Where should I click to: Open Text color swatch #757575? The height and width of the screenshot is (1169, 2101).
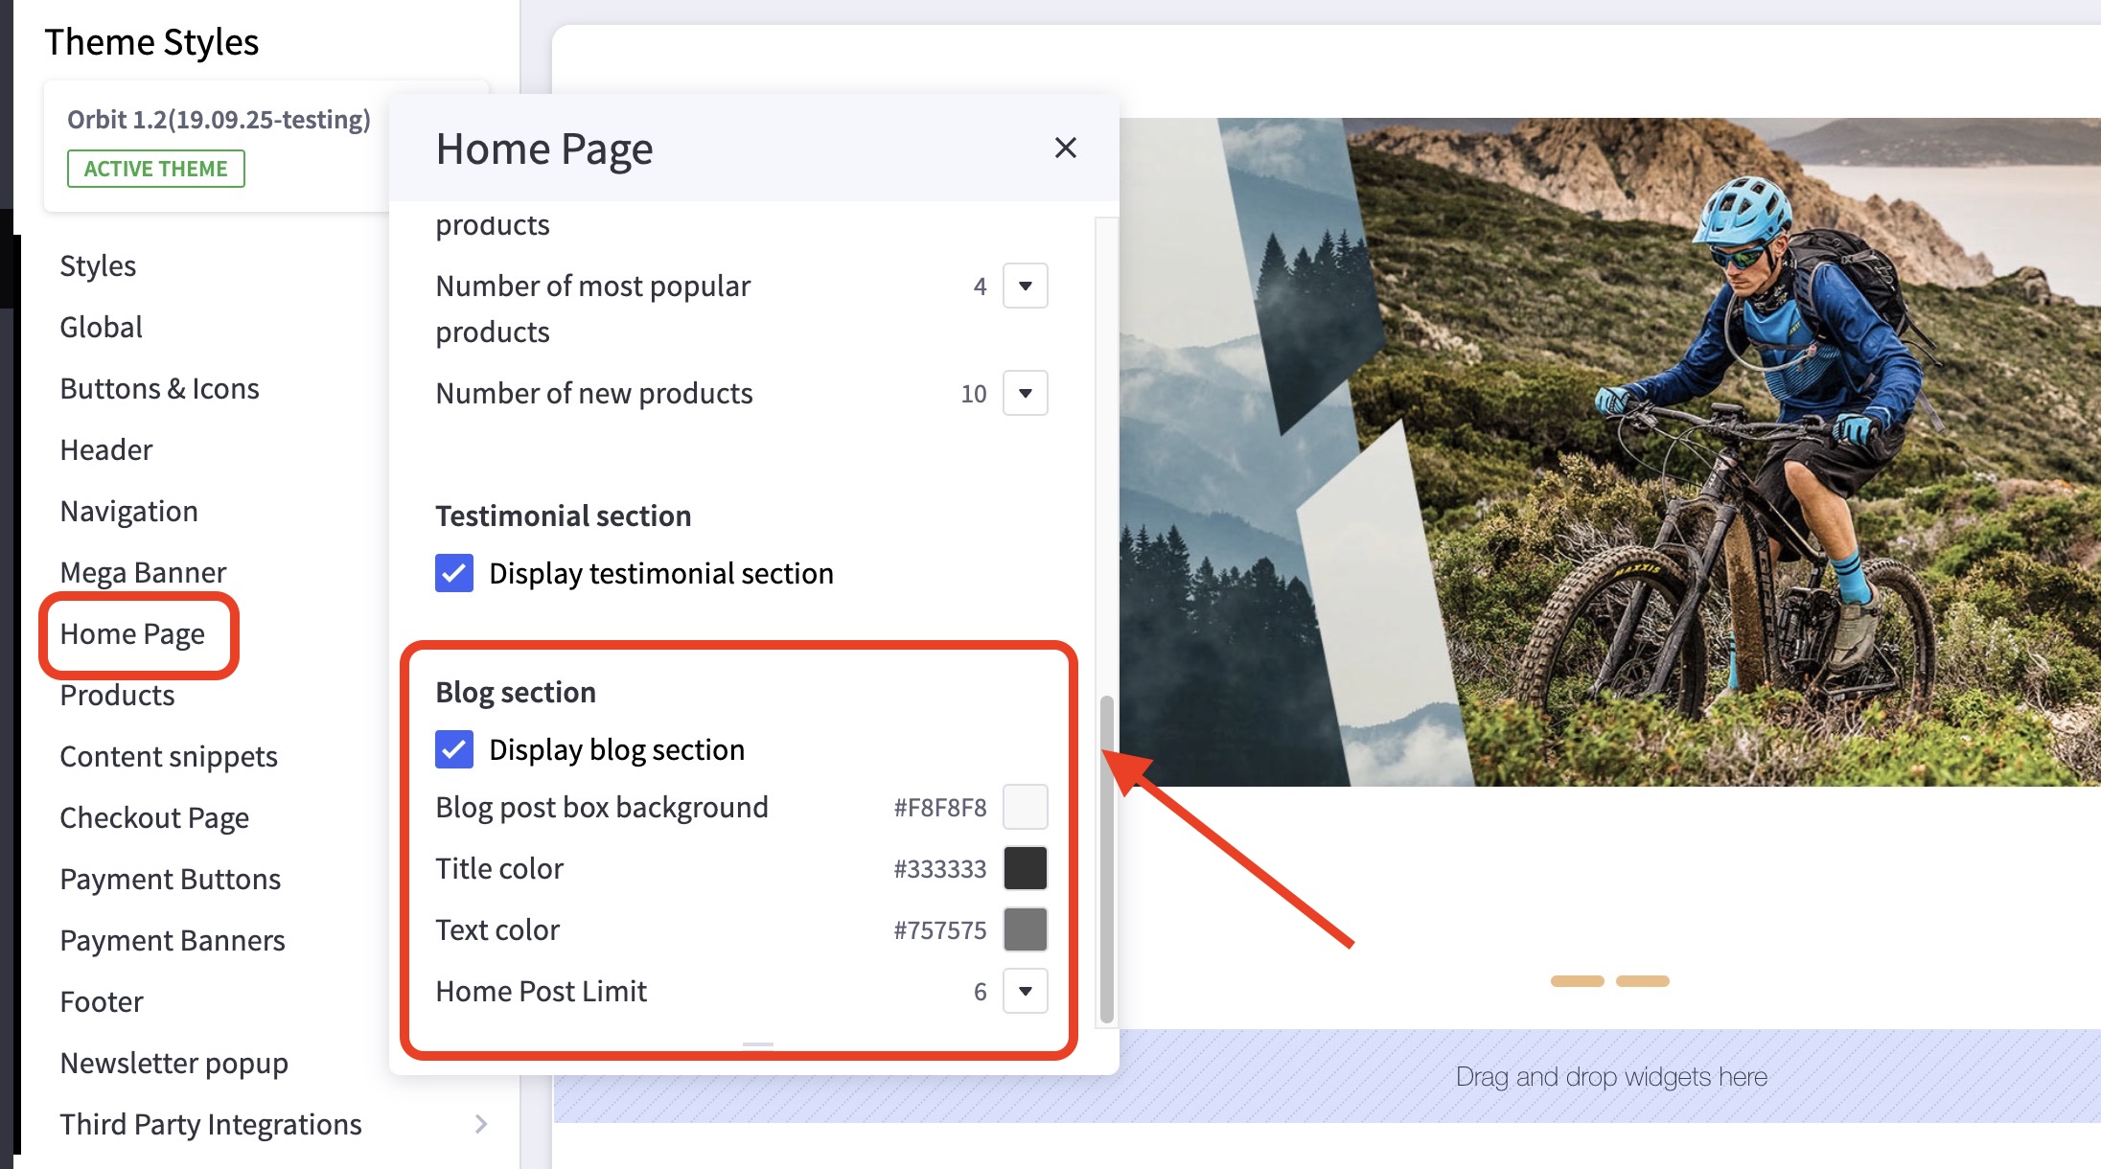(x=1025, y=929)
